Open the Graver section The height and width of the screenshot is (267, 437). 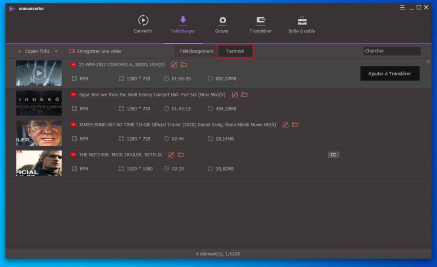click(222, 24)
